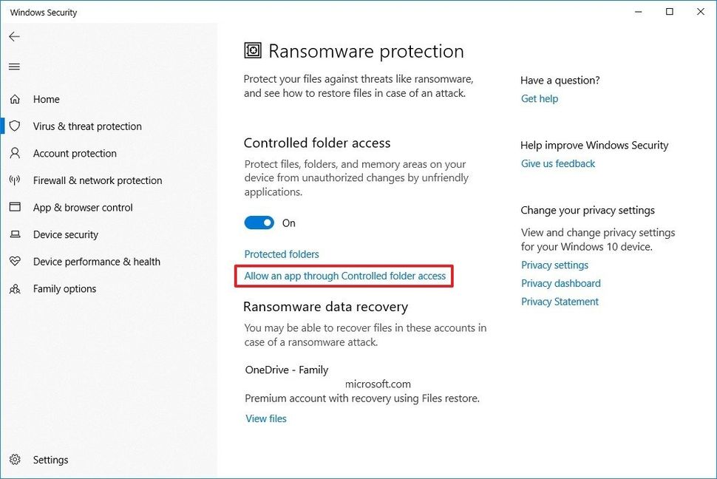Click the back arrow at top left
Image resolution: width=717 pixels, height=479 pixels.
[x=14, y=36]
